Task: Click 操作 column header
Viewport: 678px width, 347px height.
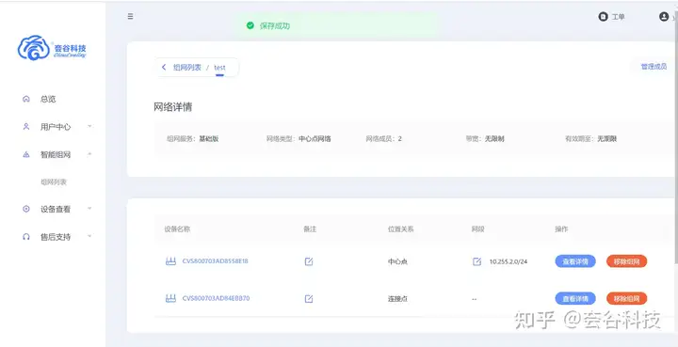Action: click(x=561, y=229)
